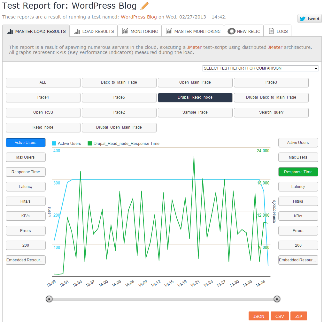Screen dimensions: 324x322
Task: Choose Max Users on the left axis
Action: pos(26,157)
